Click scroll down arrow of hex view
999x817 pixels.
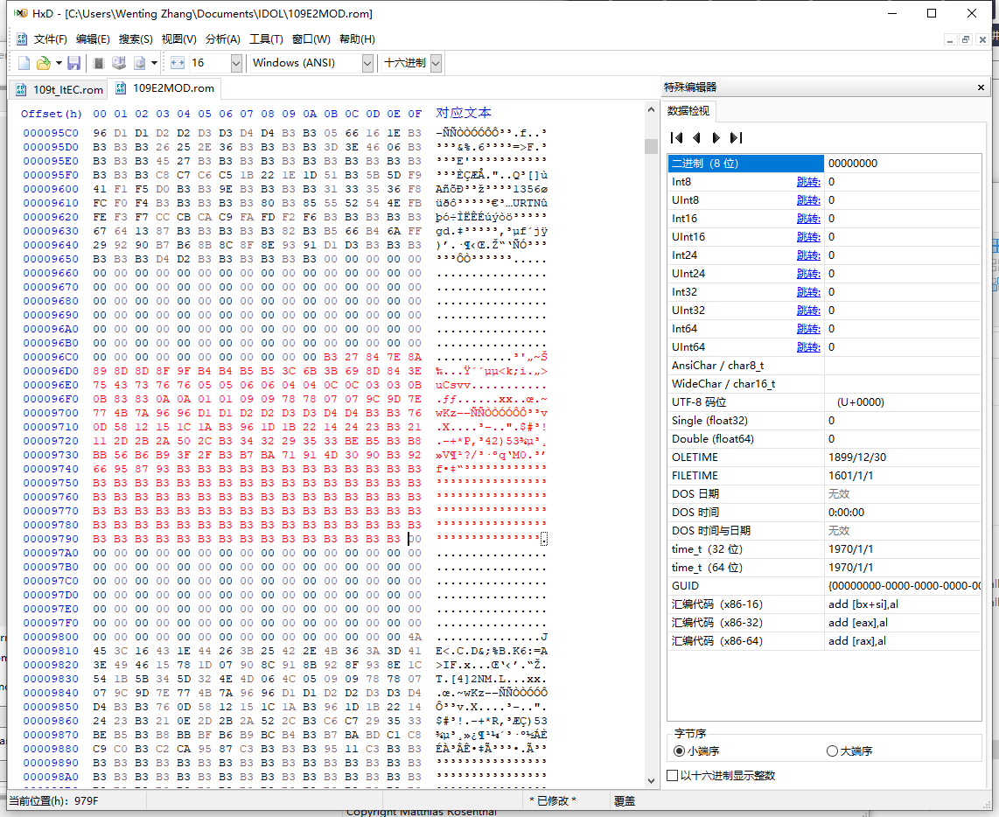click(651, 780)
